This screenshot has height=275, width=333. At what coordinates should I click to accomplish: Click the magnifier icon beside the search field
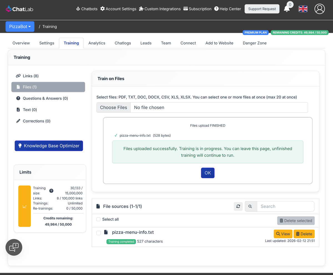(251, 206)
